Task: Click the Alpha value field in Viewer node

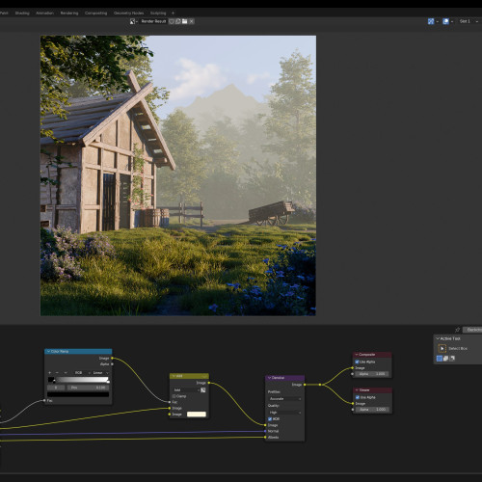Action: [x=372, y=410]
